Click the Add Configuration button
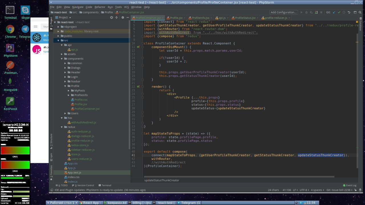The height and width of the screenshot is (205, 365). [283, 13]
